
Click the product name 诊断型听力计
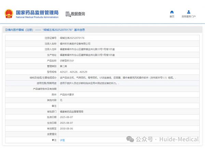point(68,60)
